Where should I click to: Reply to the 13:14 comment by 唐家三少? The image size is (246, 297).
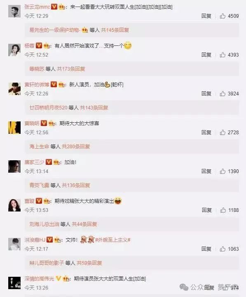click(x=206, y=171)
